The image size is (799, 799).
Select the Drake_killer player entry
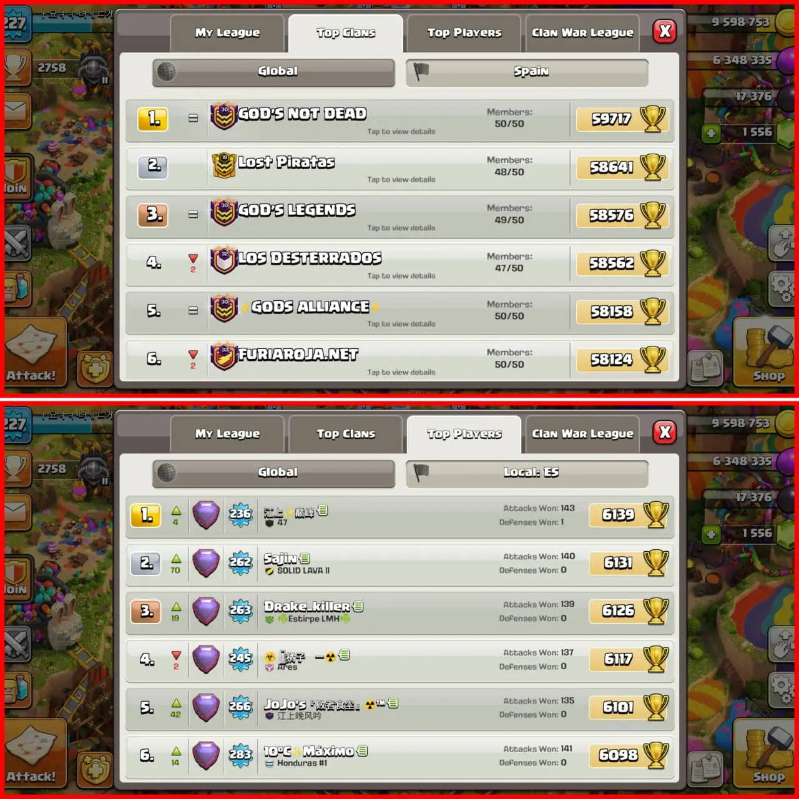[x=399, y=612]
